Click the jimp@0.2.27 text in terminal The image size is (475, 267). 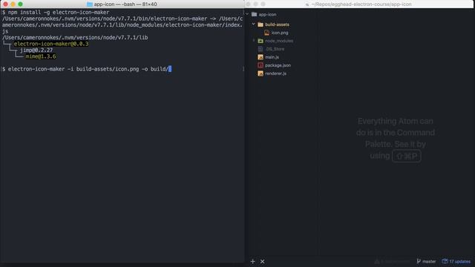36,50
